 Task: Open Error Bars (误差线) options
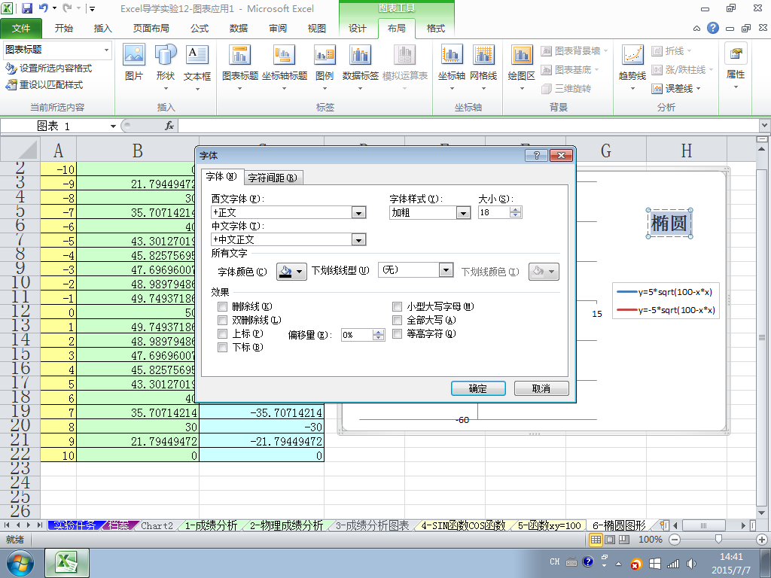(x=676, y=89)
